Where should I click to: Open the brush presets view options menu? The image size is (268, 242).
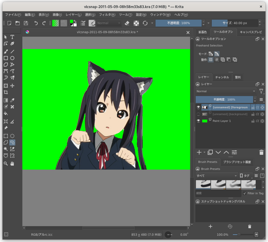point(256,176)
